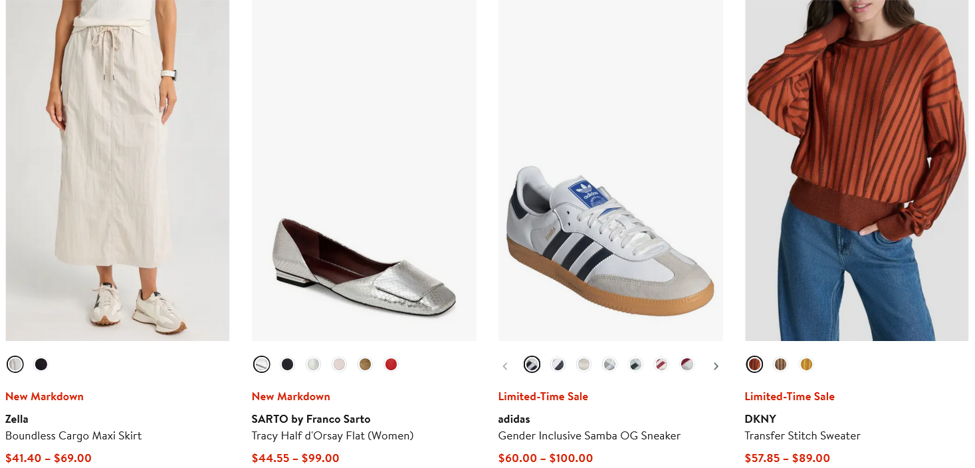The image size is (975, 468).
Task: Show previous Samba colorway options
Action: 504,365
